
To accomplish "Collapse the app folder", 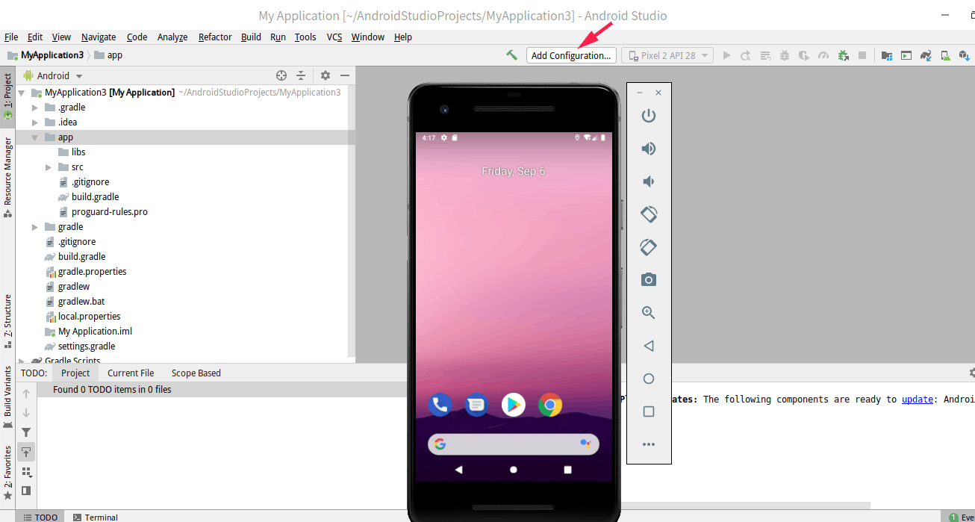I will coord(34,137).
